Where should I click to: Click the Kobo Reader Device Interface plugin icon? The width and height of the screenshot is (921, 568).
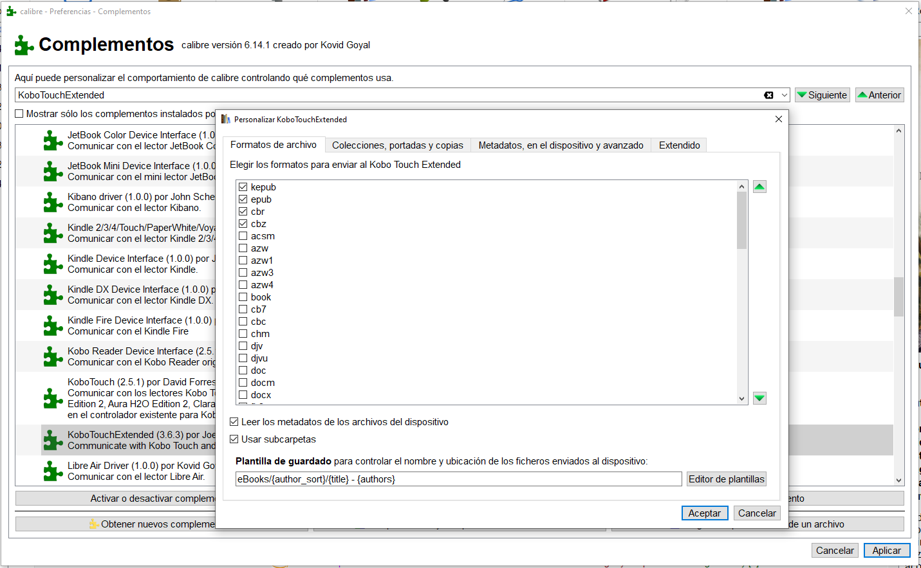click(x=53, y=356)
